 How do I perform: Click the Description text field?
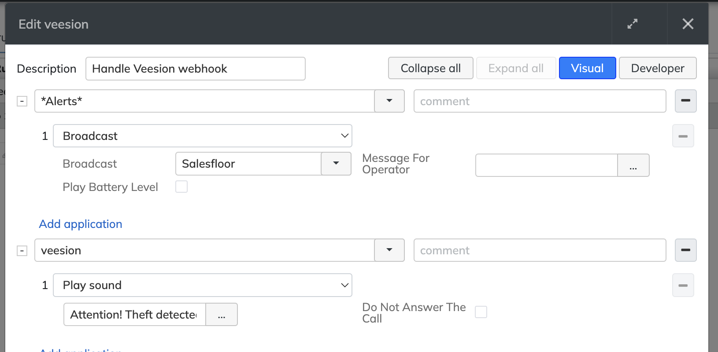[195, 69]
